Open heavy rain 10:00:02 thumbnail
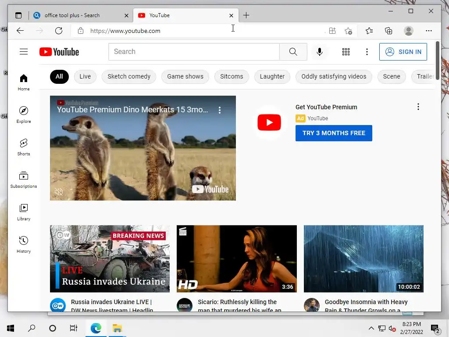The width and height of the screenshot is (449, 337). [363, 258]
